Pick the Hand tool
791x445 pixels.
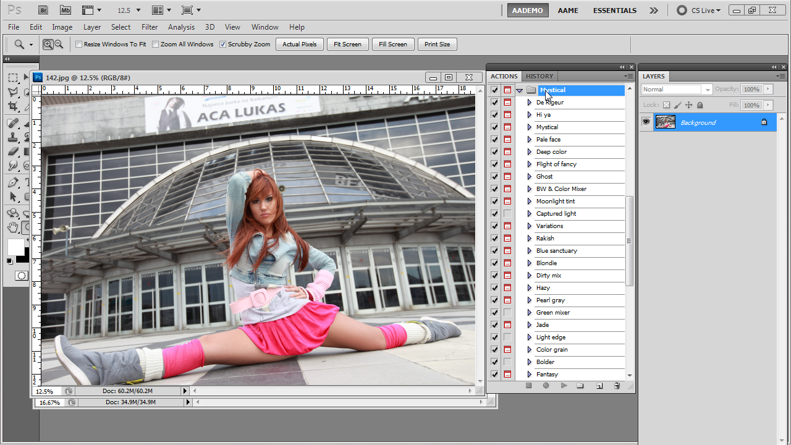[13, 227]
